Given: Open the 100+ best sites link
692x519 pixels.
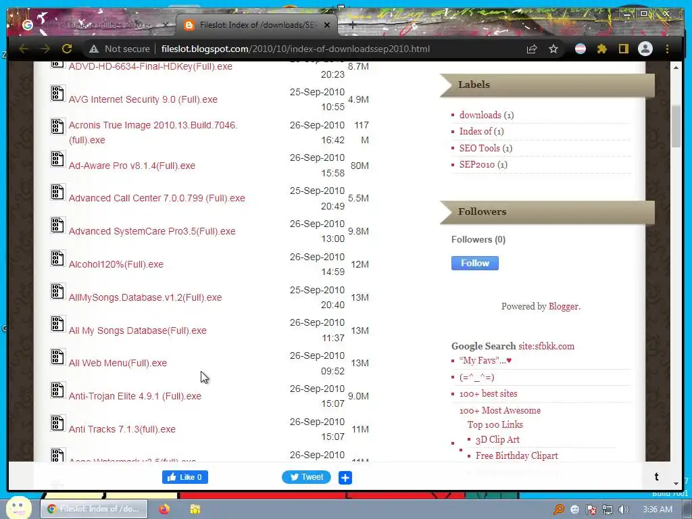Looking at the screenshot, I should pyautogui.click(x=488, y=393).
